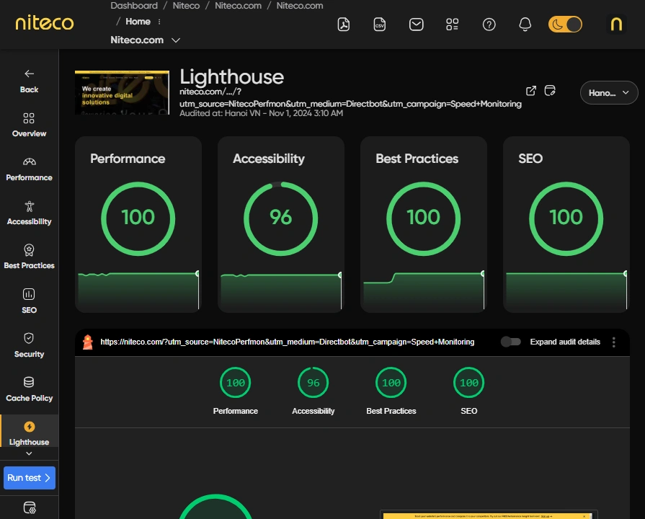Export report as CSV icon
645x519 pixels.
pyautogui.click(x=380, y=25)
